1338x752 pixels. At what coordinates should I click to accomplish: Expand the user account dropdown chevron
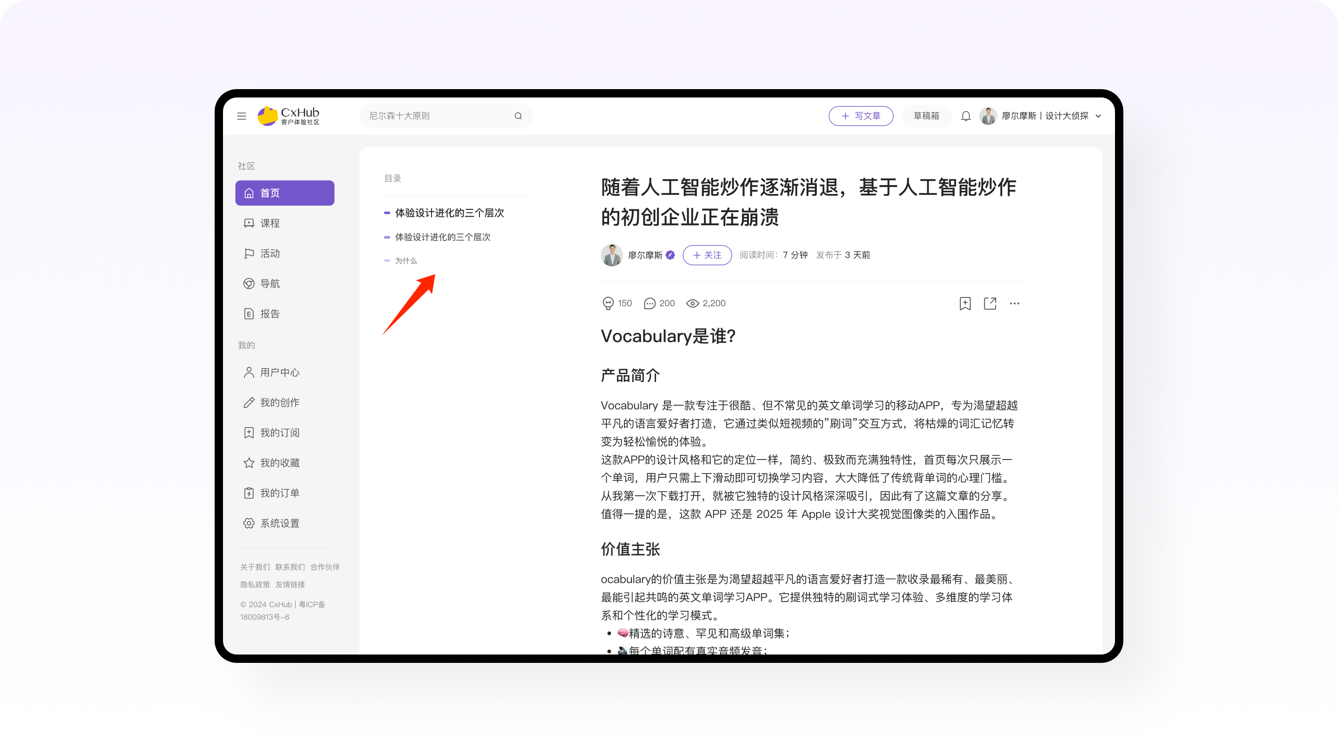coord(1098,116)
